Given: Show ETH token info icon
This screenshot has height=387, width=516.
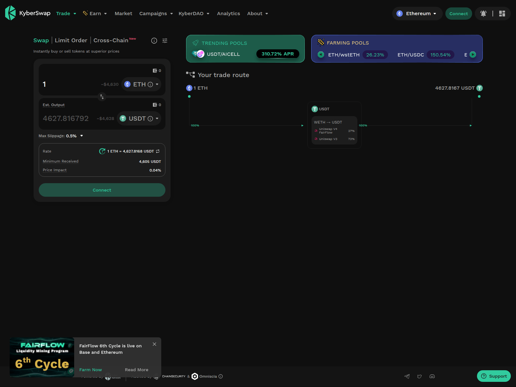Looking at the screenshot, I should pos(150,84).
